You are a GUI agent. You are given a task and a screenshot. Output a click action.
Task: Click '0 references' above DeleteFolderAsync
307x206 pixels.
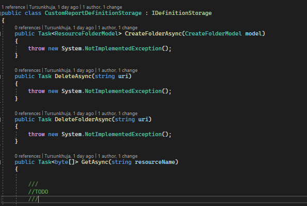28,114
